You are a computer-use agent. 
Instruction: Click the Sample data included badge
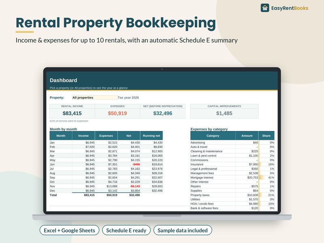click(x=183, y=230)
